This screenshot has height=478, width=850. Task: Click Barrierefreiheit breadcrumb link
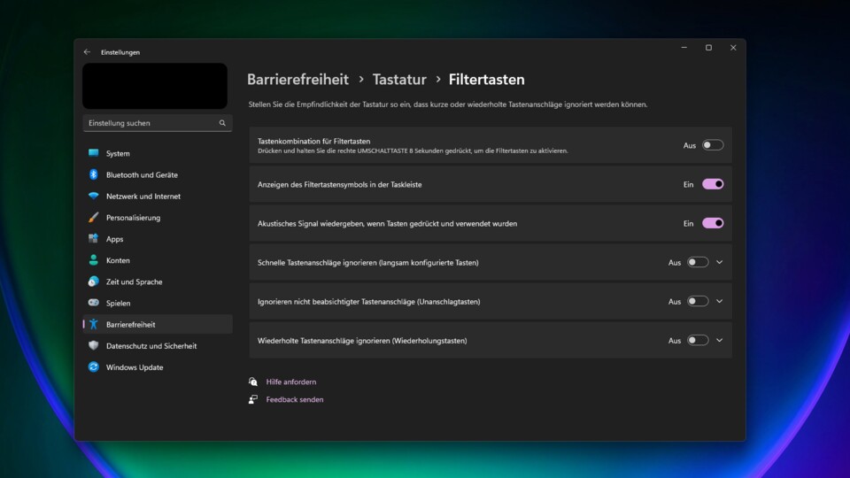(x=297, y=80)
